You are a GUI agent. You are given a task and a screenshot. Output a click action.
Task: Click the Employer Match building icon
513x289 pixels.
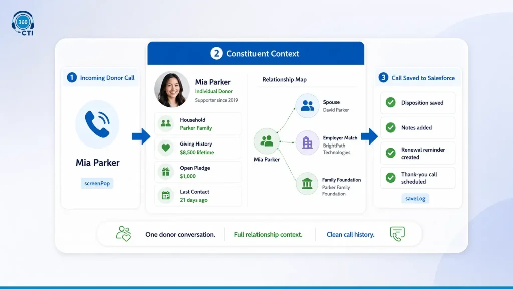pyautogui.click(x=307, y=143)
